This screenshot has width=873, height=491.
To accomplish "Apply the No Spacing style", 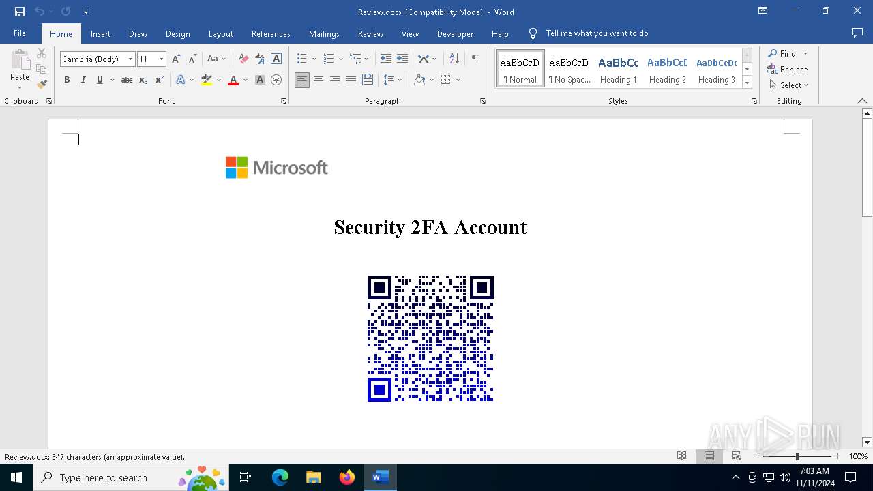I will [569, 69].
